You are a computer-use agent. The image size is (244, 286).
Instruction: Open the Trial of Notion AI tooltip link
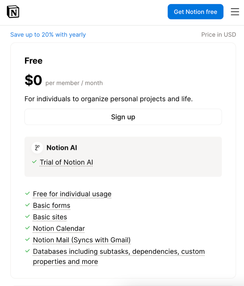click(x=66, y=162)
